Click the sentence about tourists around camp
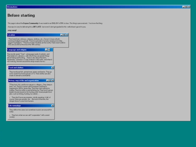 coord(30,111)
